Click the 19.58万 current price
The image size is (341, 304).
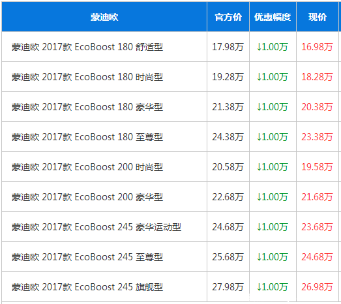pos(317,167)
